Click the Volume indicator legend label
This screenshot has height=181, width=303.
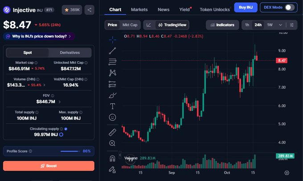(131, 158)
